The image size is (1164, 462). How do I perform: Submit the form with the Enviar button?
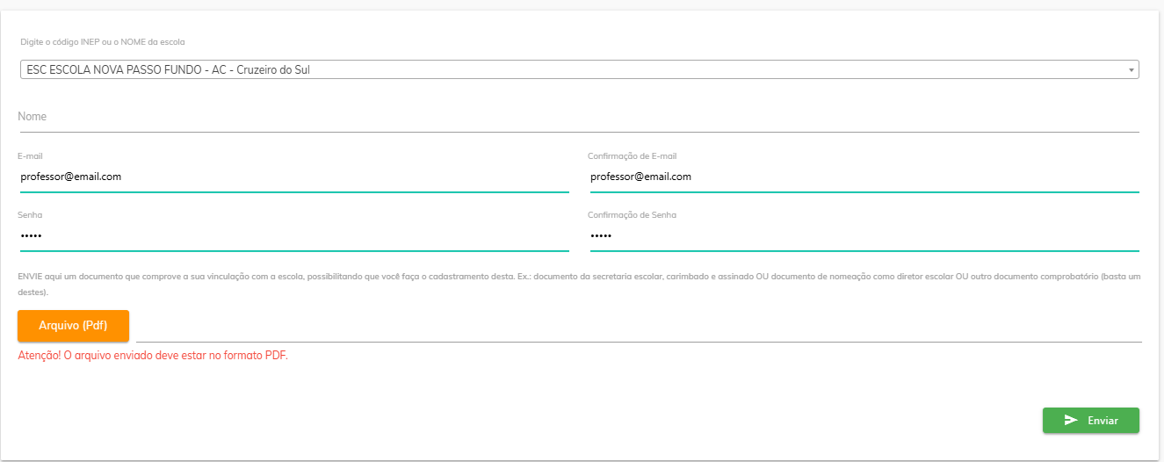coord(1090,421)
